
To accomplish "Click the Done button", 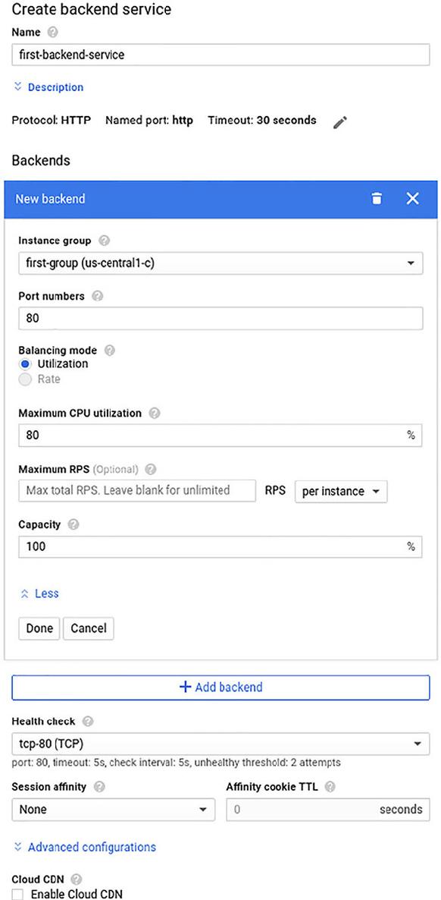I will tap(39, 628).
